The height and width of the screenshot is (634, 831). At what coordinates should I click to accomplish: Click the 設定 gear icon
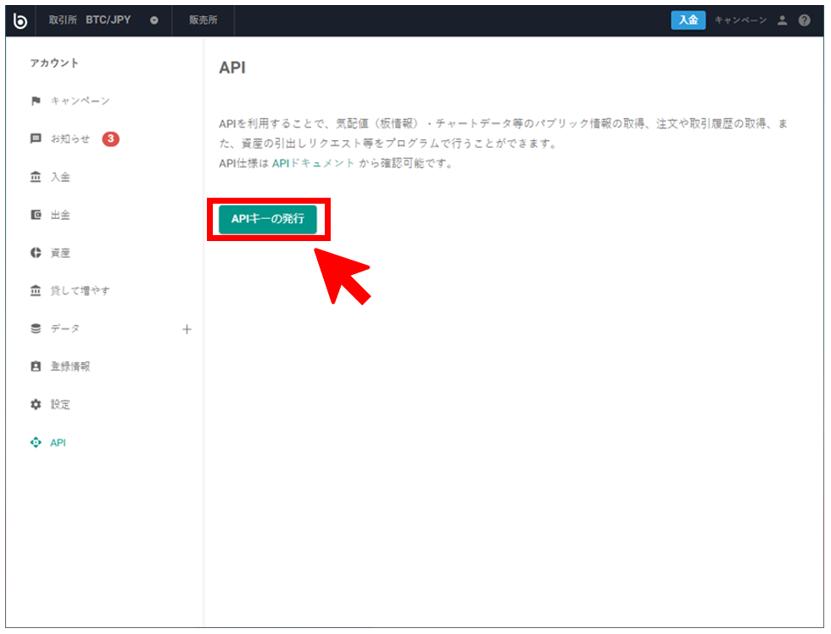(36, 405)
